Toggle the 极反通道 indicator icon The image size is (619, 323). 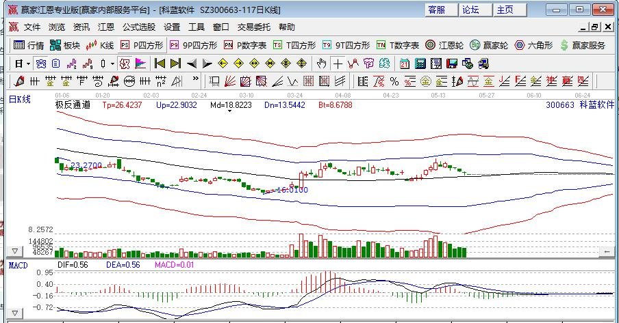coord(125,64)
